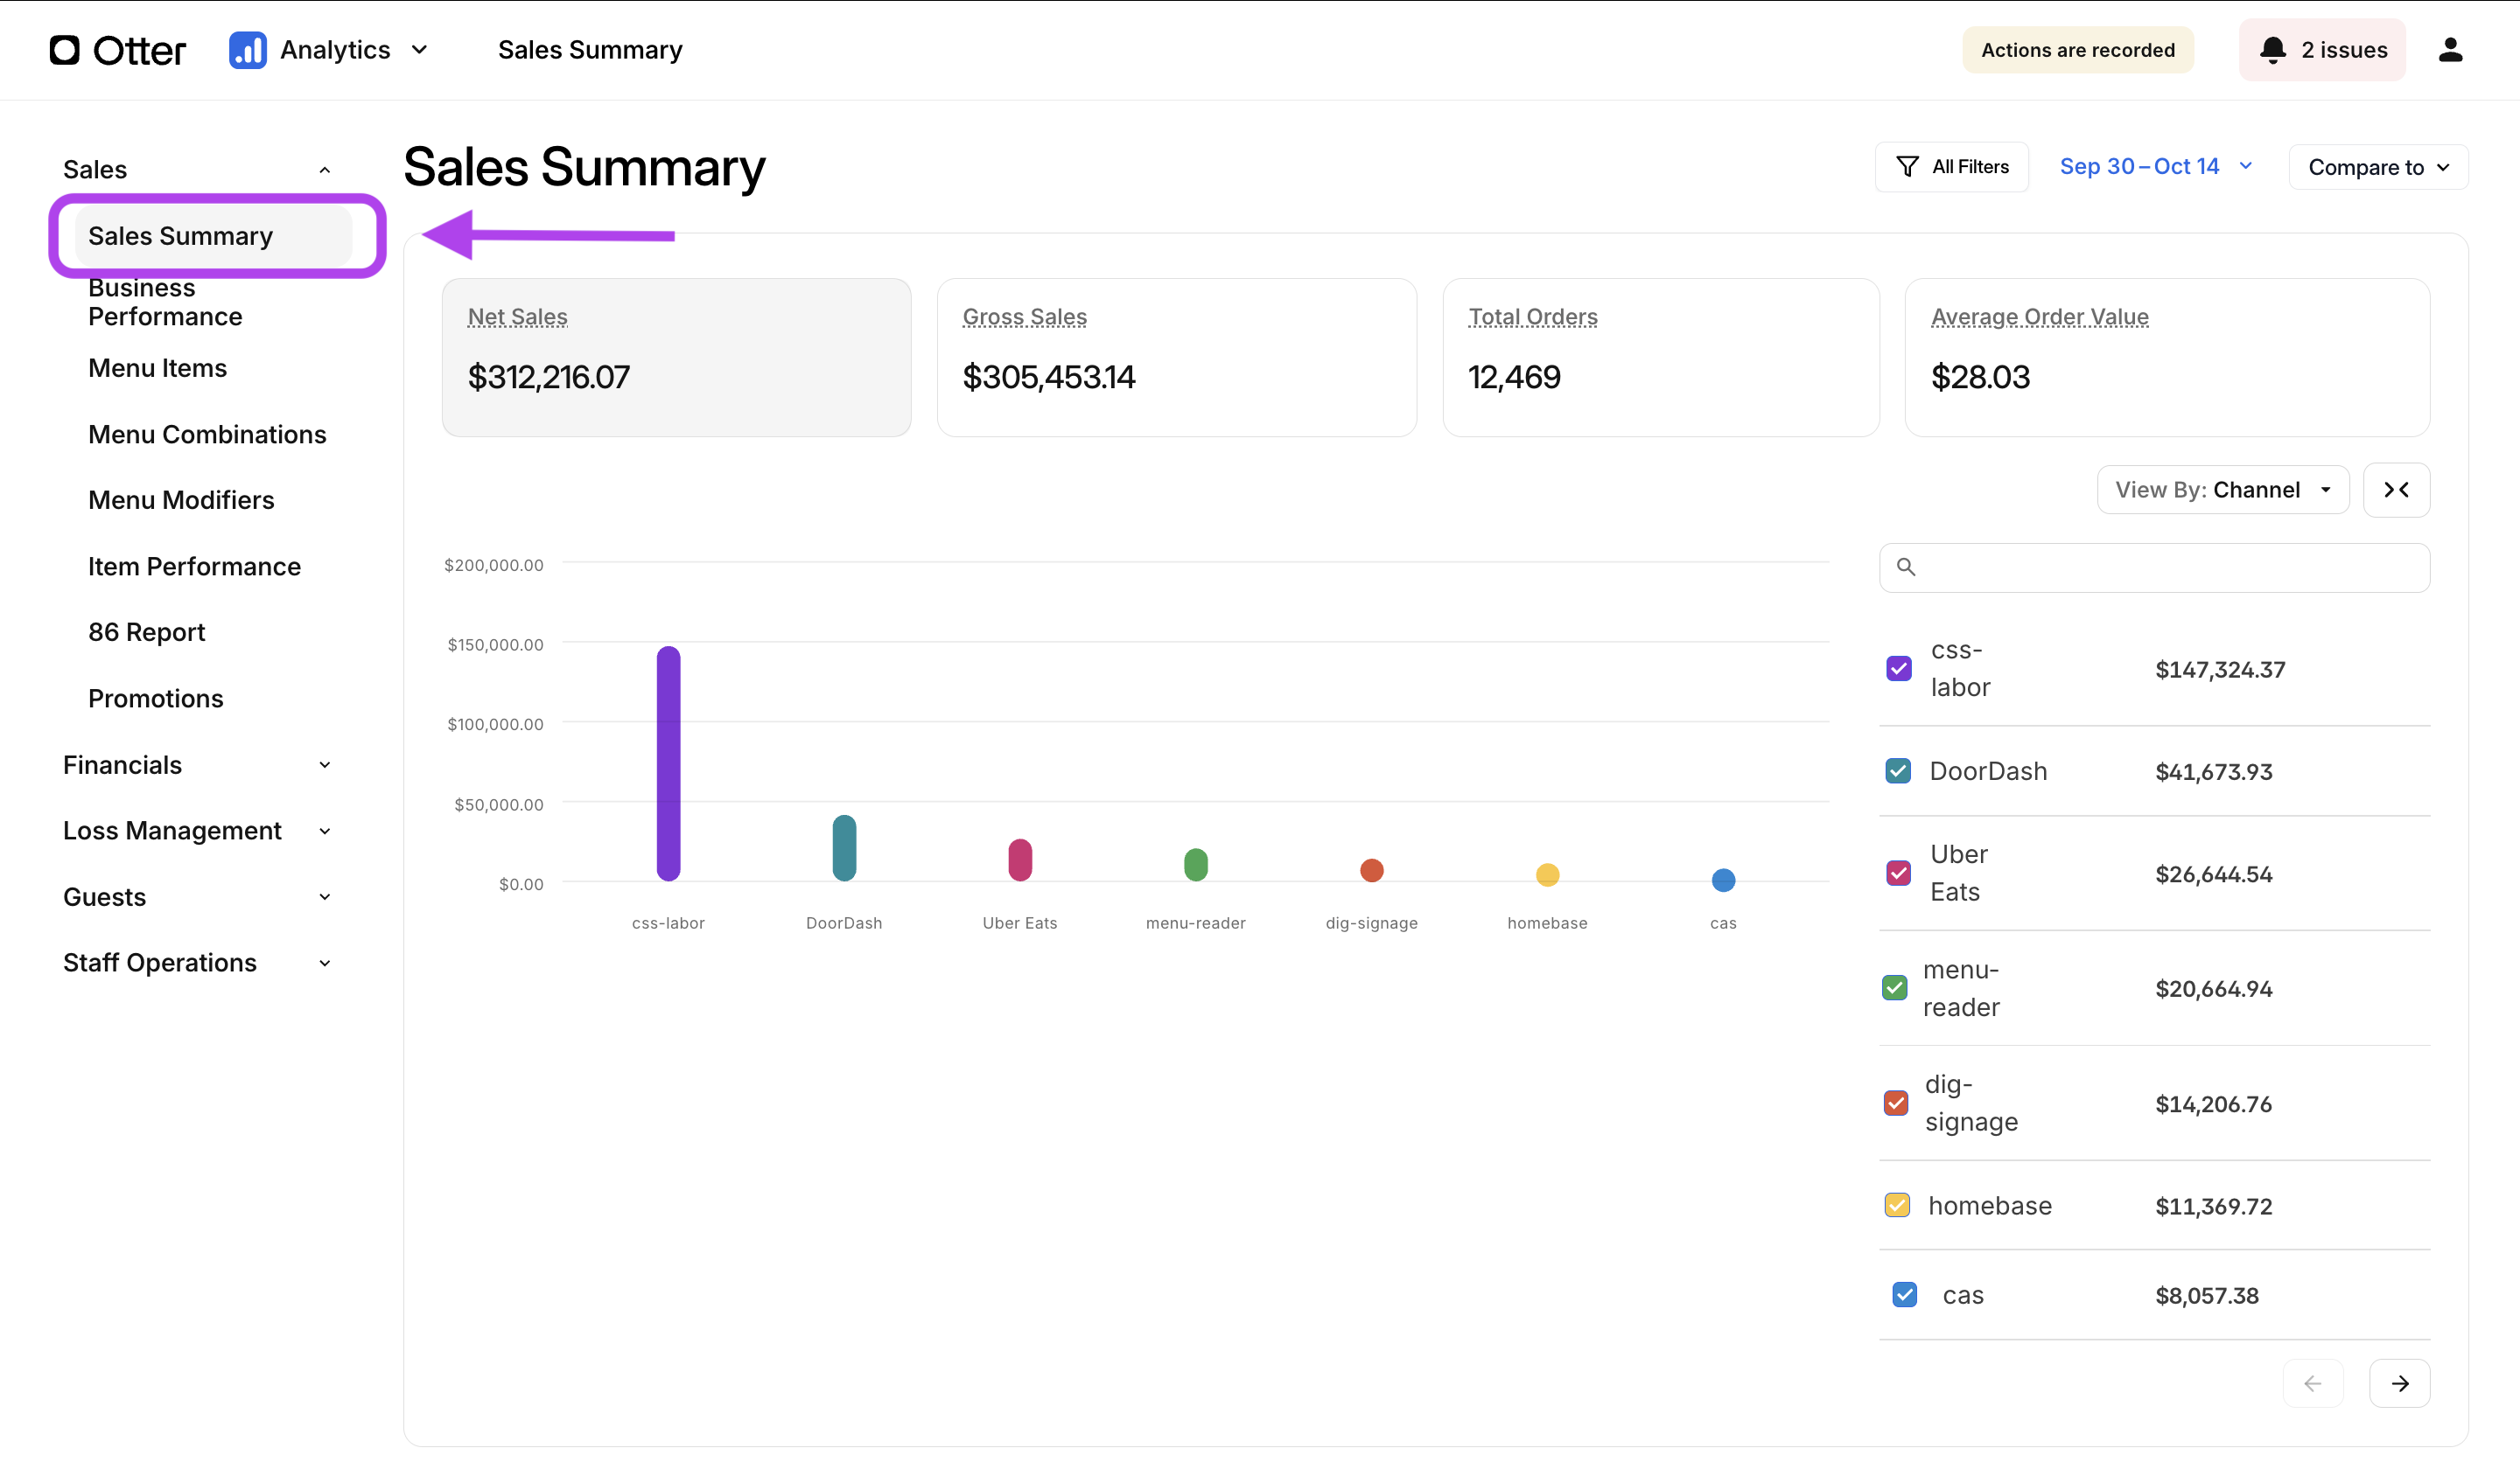Uncheck the css-labor channel checkbox
Image resolution: width=2520 pixels, height=1462 pixels.
1898,669
